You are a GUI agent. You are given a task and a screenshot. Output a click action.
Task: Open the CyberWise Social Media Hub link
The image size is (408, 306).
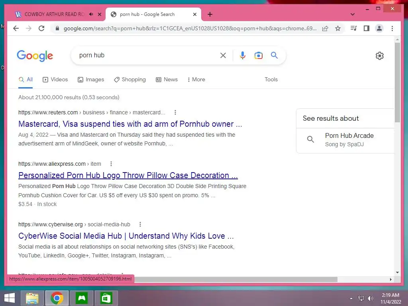click(x=126, y=236)
